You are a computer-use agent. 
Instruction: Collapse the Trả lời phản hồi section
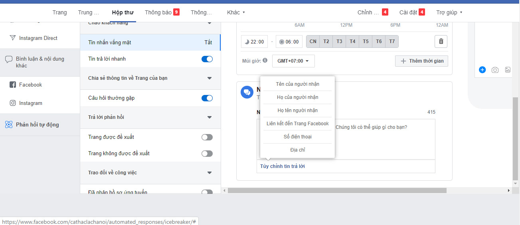[x=210, y=117]
